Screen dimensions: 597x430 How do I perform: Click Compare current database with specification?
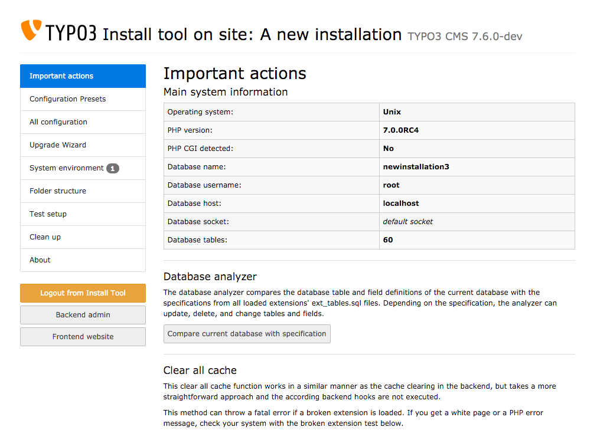[x=247, y=334]
